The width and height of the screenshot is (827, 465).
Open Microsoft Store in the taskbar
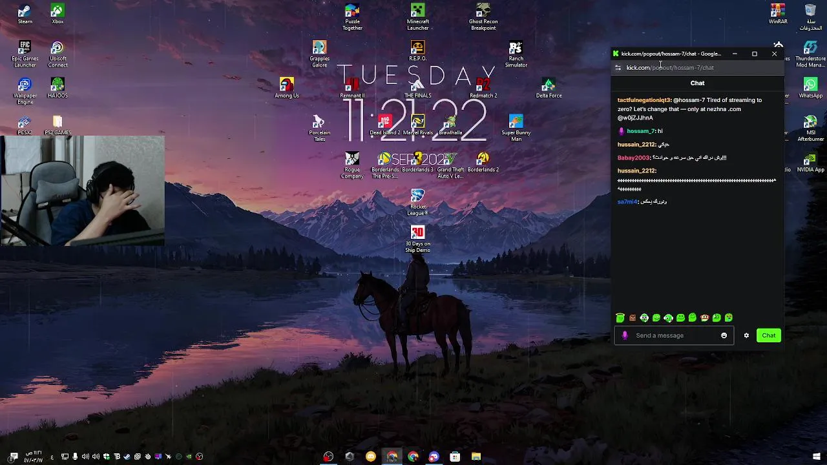pos(455,457)
